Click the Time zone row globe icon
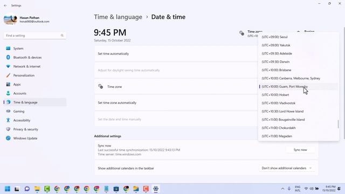345x194 pixels. click(101, 86)
